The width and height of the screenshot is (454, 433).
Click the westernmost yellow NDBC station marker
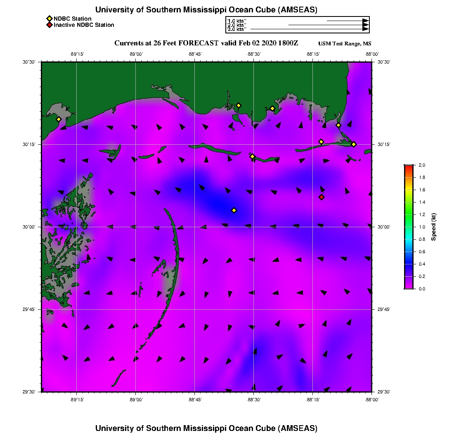pos(59,119)
